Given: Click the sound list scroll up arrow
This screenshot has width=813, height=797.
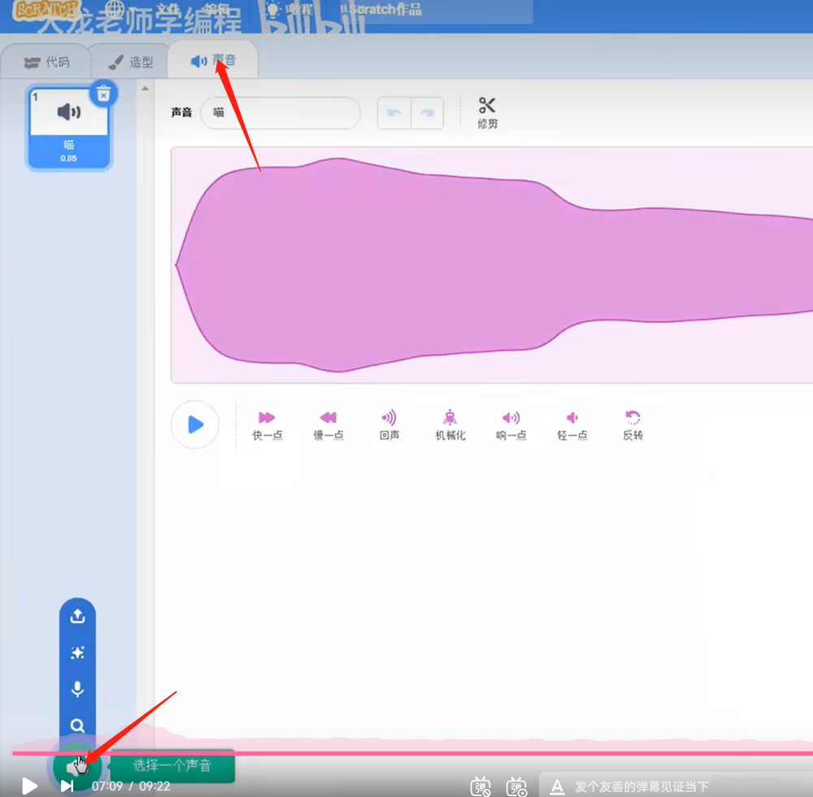Looking at the screenshot, I should [x=146, y=89].
